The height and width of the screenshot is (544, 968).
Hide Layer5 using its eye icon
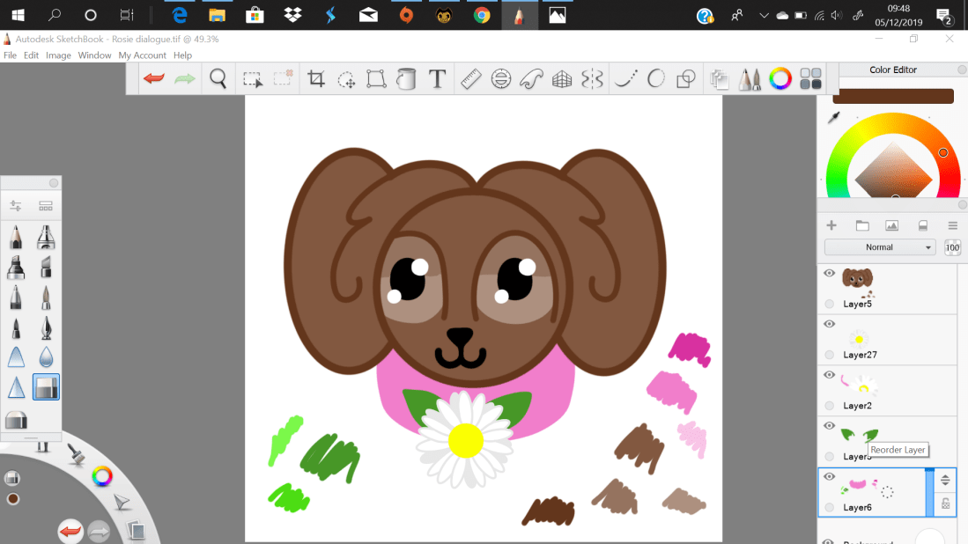click(829, 274)
